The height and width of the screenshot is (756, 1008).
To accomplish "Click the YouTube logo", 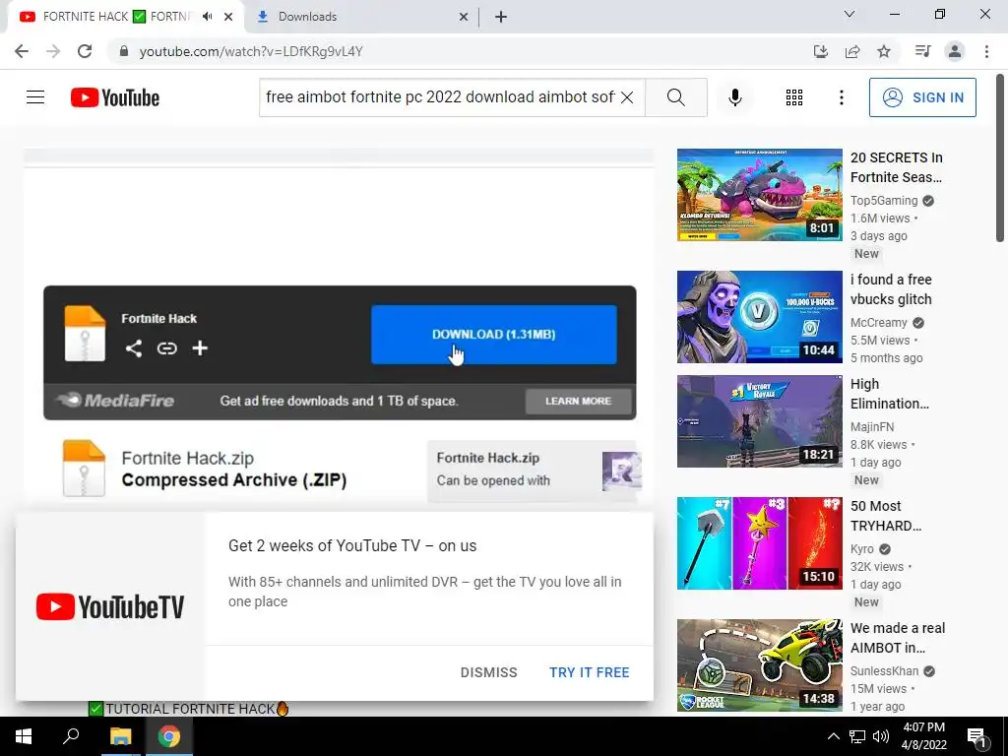I will coord(115,97).
